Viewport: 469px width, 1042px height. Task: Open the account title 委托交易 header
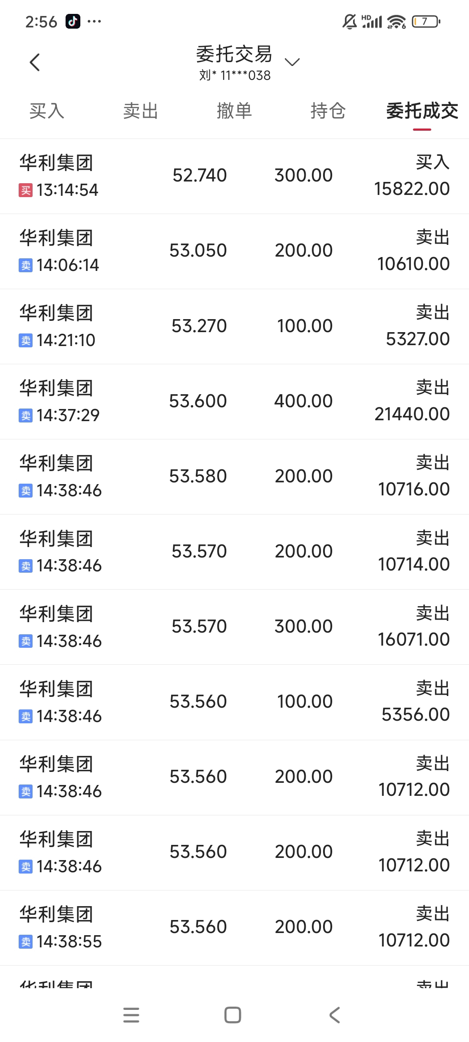coord(234,54)
